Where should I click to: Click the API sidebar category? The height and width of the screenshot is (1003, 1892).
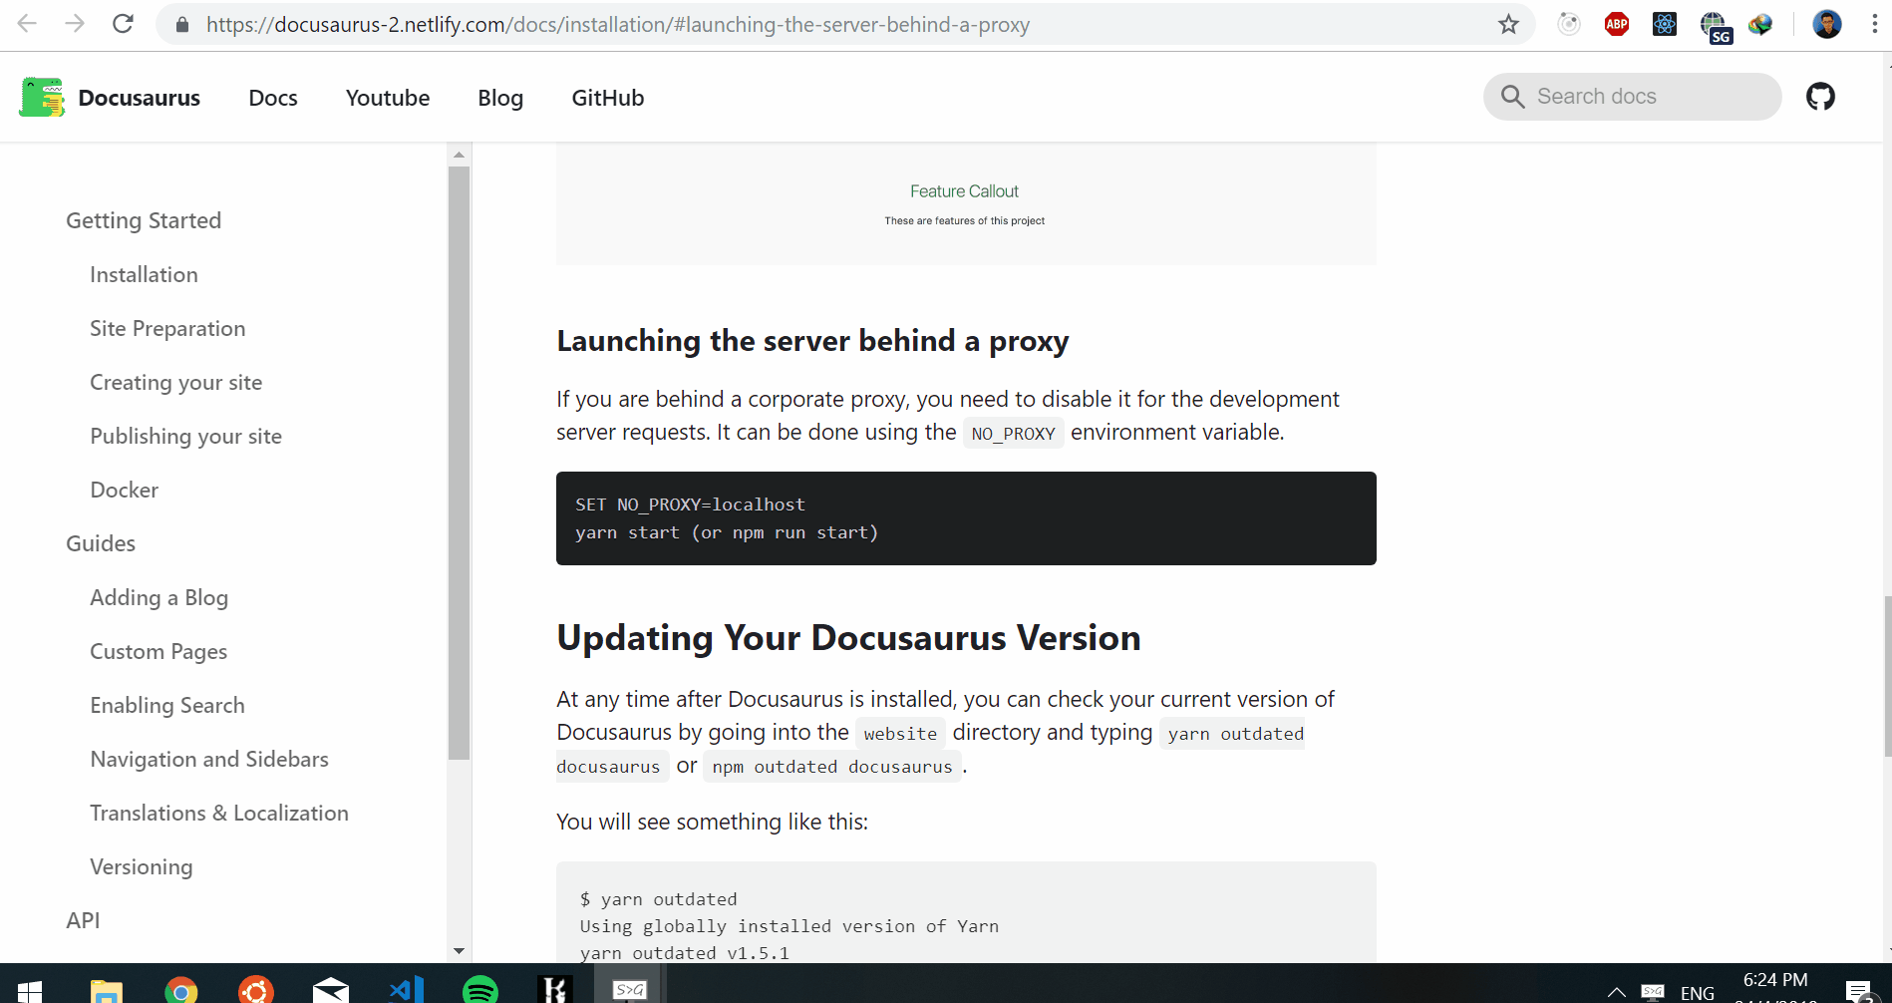[83, 920]
